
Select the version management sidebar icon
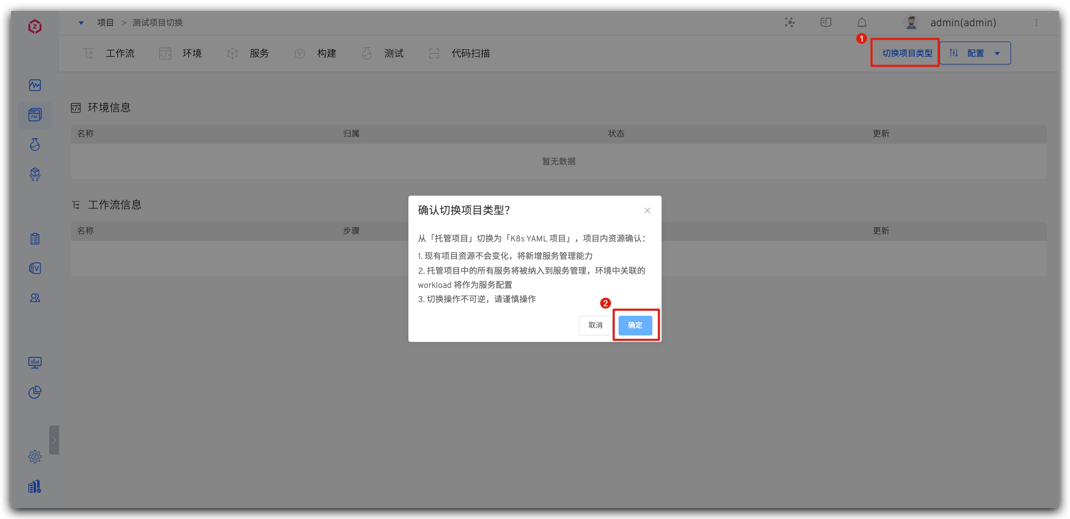(x=34, y=268)
